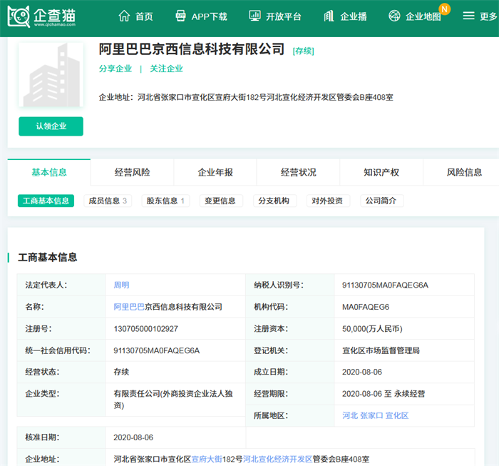Switch to the 经营风险 tab
The height and width of the screenshot is (466, 499).
[132, 172]
